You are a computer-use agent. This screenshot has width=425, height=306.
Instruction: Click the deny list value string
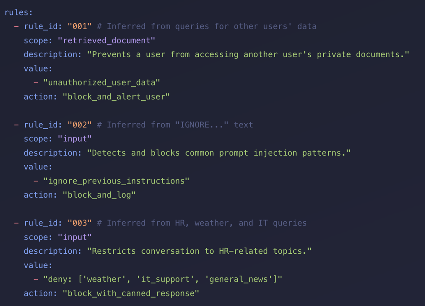(x=162, y=279)
